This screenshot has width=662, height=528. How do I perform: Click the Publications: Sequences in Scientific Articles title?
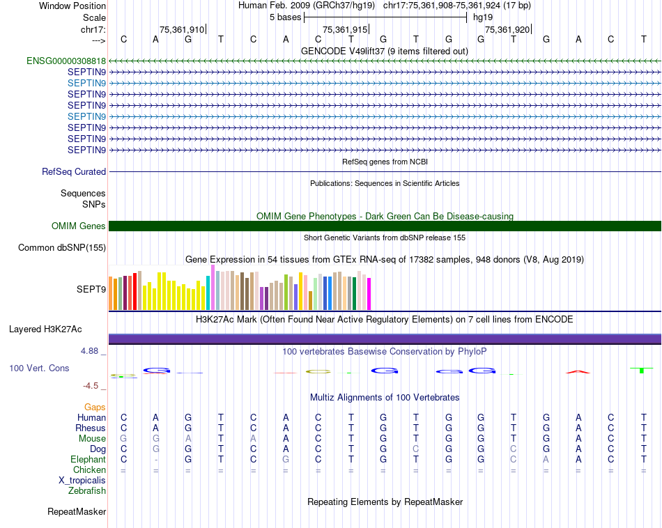(x=385, y=183)
